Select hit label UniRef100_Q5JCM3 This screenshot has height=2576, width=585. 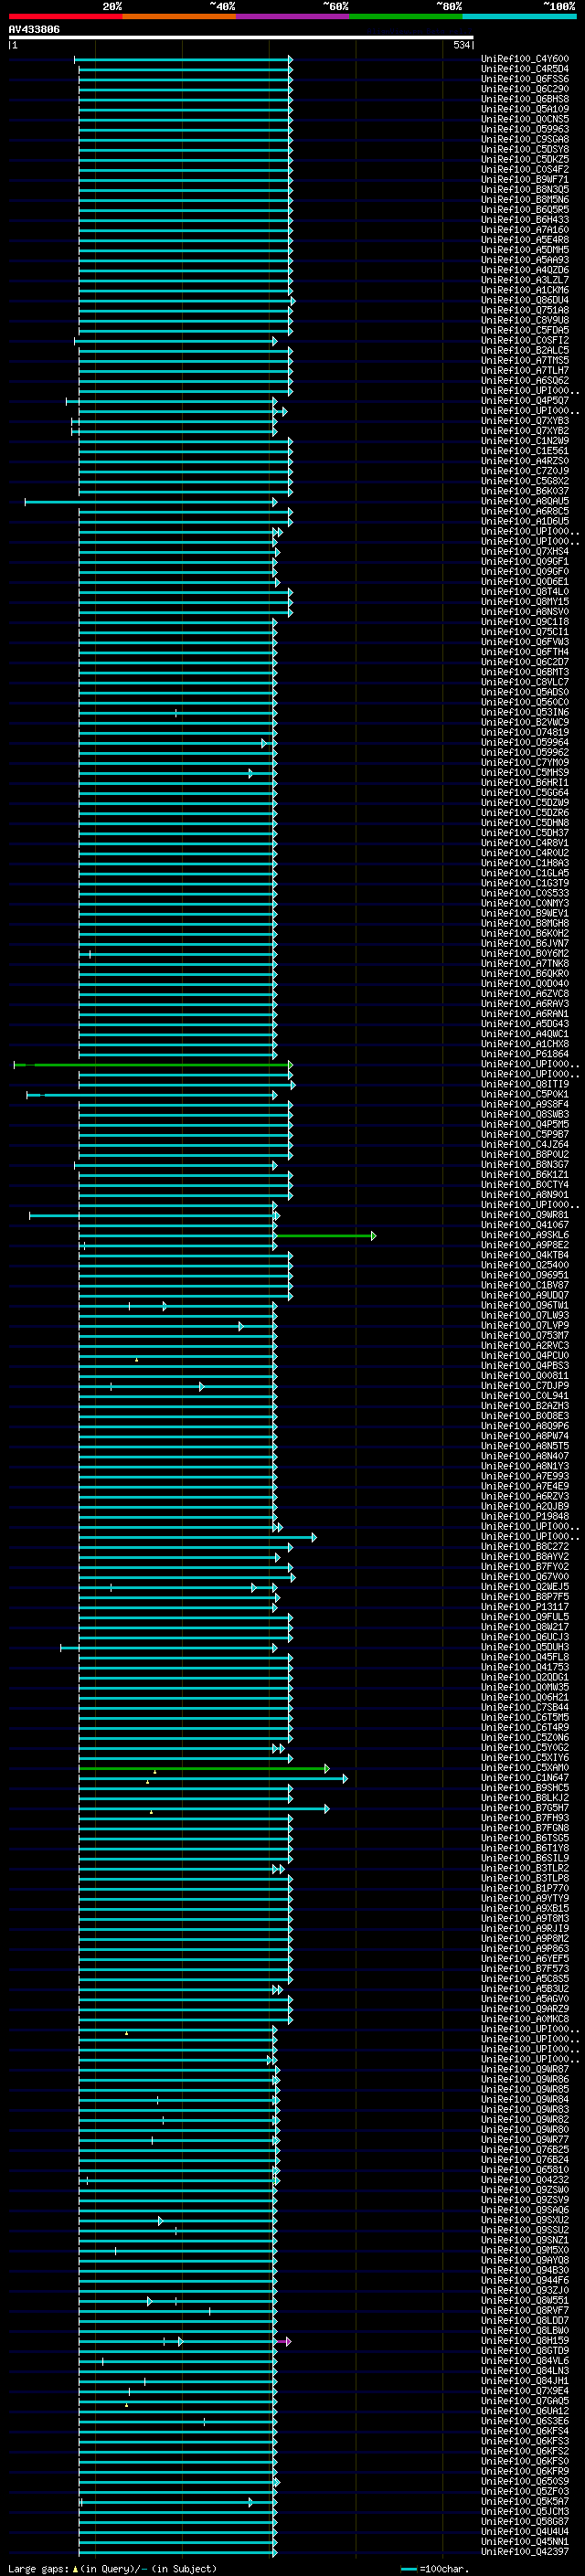point(524,2512)
